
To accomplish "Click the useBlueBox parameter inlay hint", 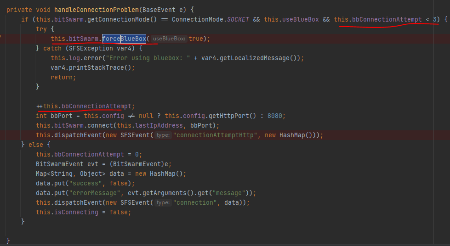I will (x=169, y=39).
